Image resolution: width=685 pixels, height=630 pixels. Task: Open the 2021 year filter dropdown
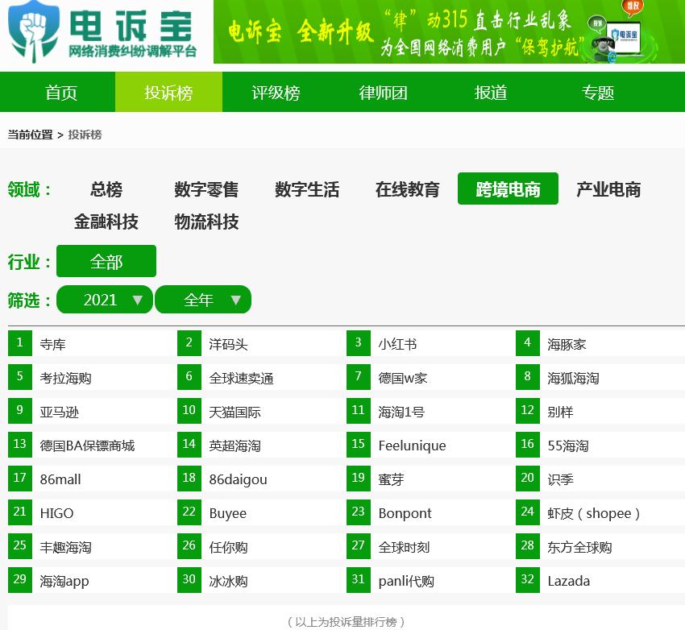tap(104, 299)
